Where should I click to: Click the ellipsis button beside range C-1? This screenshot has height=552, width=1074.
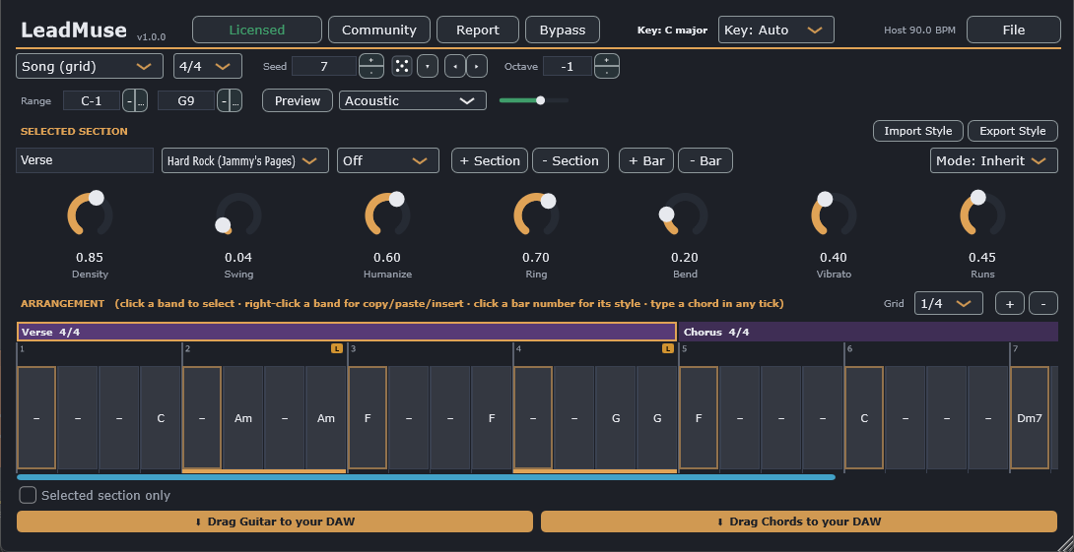(x=141, y=100)
